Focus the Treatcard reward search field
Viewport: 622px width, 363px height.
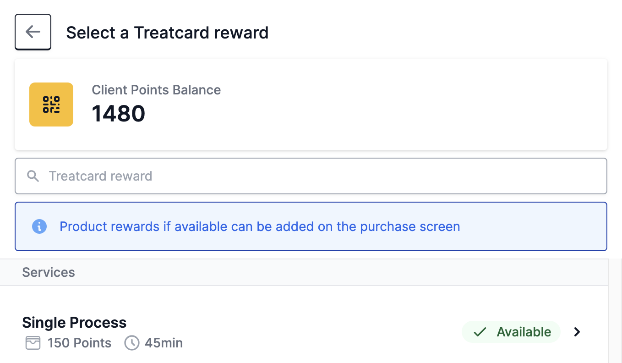pos(311,176)
